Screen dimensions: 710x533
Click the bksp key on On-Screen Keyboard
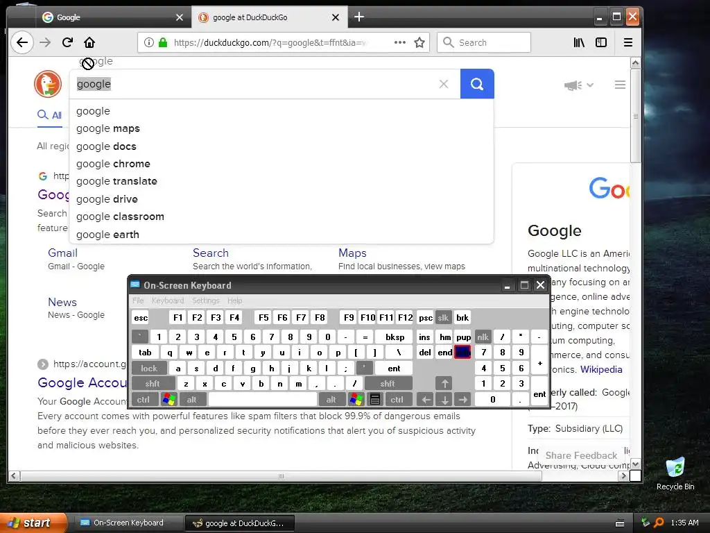tap(395, 337)
